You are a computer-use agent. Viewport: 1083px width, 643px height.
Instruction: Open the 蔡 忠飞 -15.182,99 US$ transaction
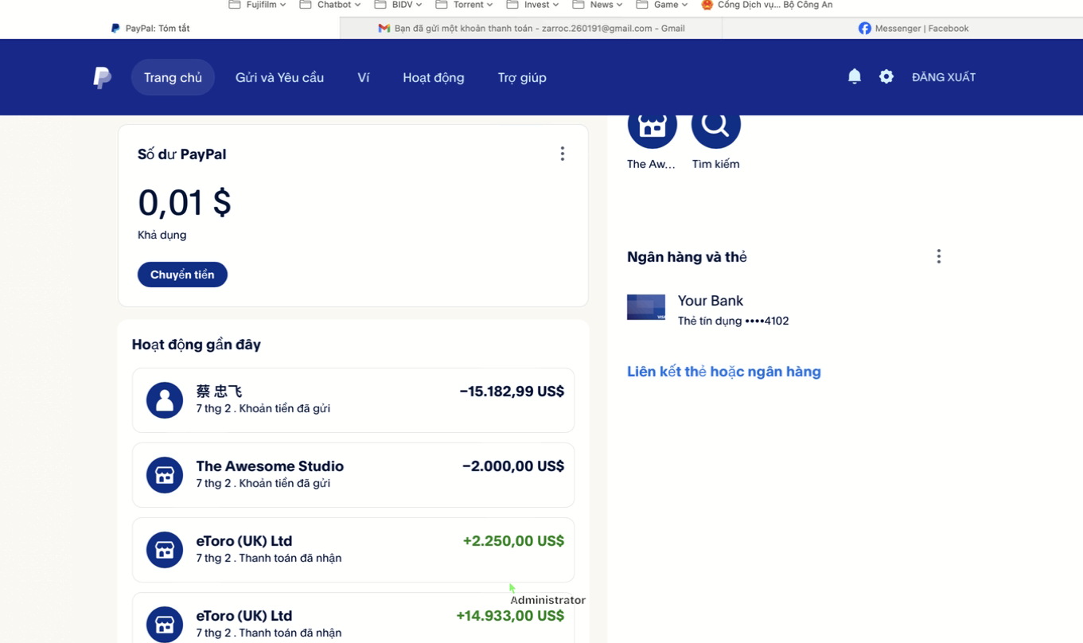353,400
